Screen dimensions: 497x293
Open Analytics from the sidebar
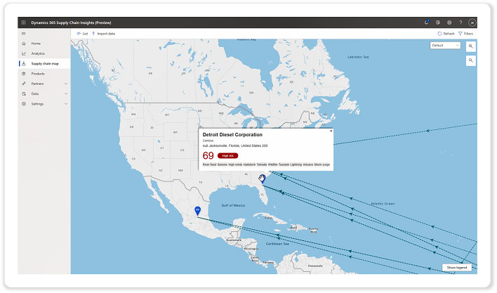[x=38, y=53]
